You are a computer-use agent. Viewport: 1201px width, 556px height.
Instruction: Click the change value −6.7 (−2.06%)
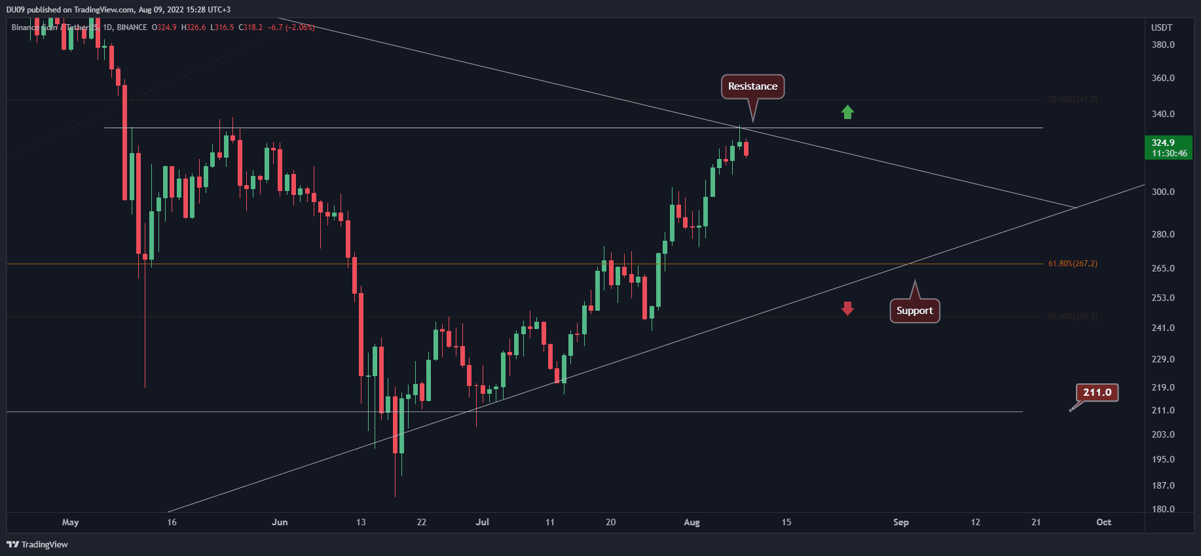(291, 27)
